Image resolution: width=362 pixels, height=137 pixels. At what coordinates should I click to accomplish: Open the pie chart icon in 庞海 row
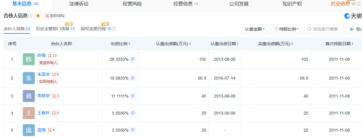132,130
